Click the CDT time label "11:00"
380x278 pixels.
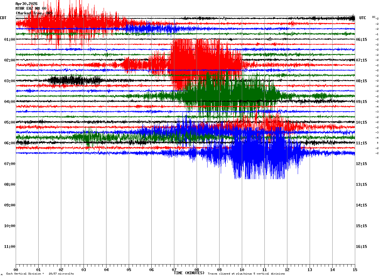click(10, 247)
